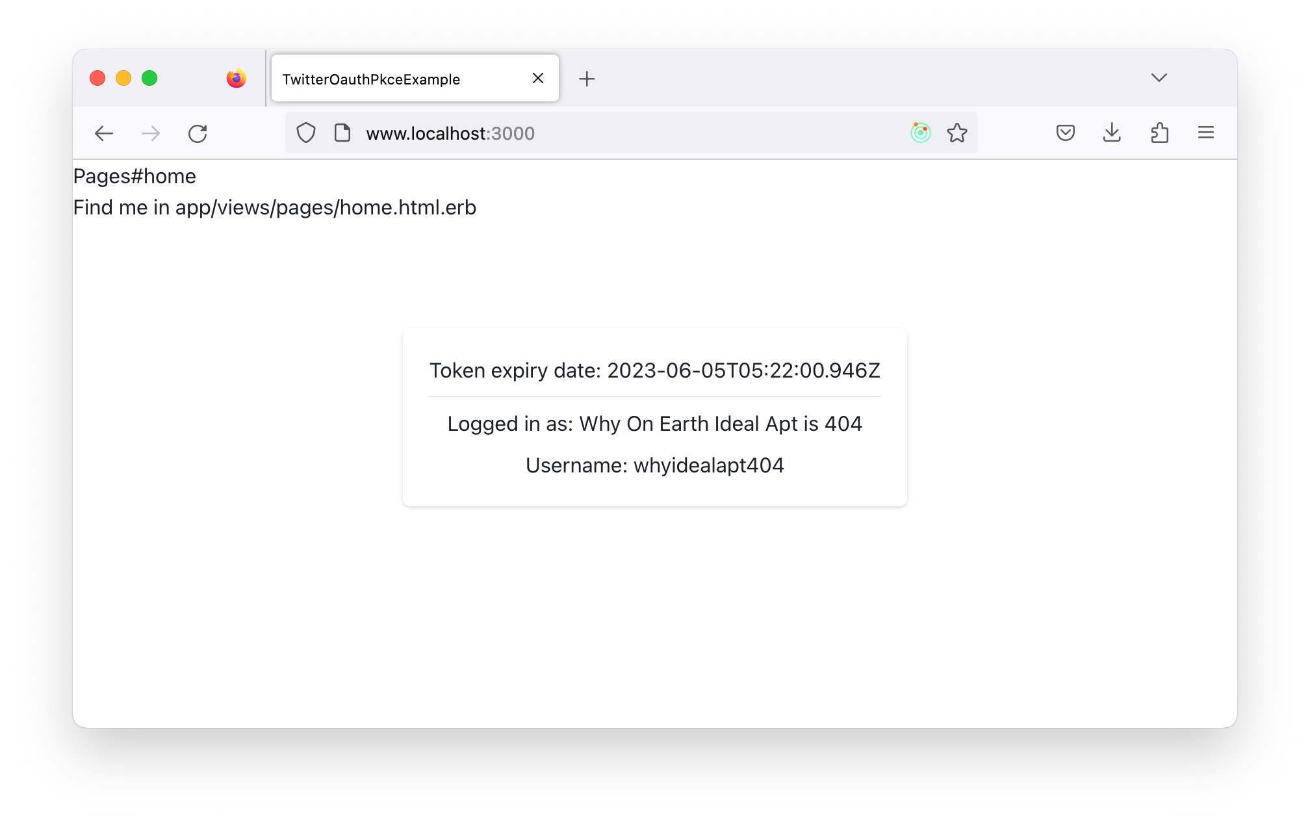Image resolution: width=1310 pixels, height=824 pixels.
Task: Click Username: whyidealapt404 text
Action: 655,465
